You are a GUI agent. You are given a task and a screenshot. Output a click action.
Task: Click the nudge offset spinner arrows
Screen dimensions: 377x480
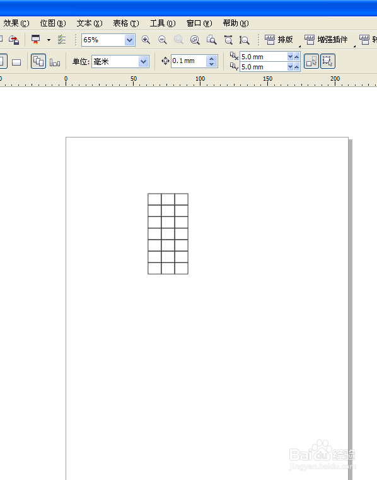coord(211,61)
